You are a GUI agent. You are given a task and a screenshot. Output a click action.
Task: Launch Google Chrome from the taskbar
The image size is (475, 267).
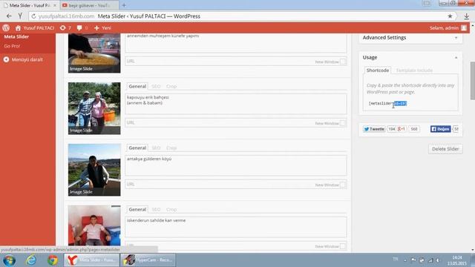[x=53, y=260]
